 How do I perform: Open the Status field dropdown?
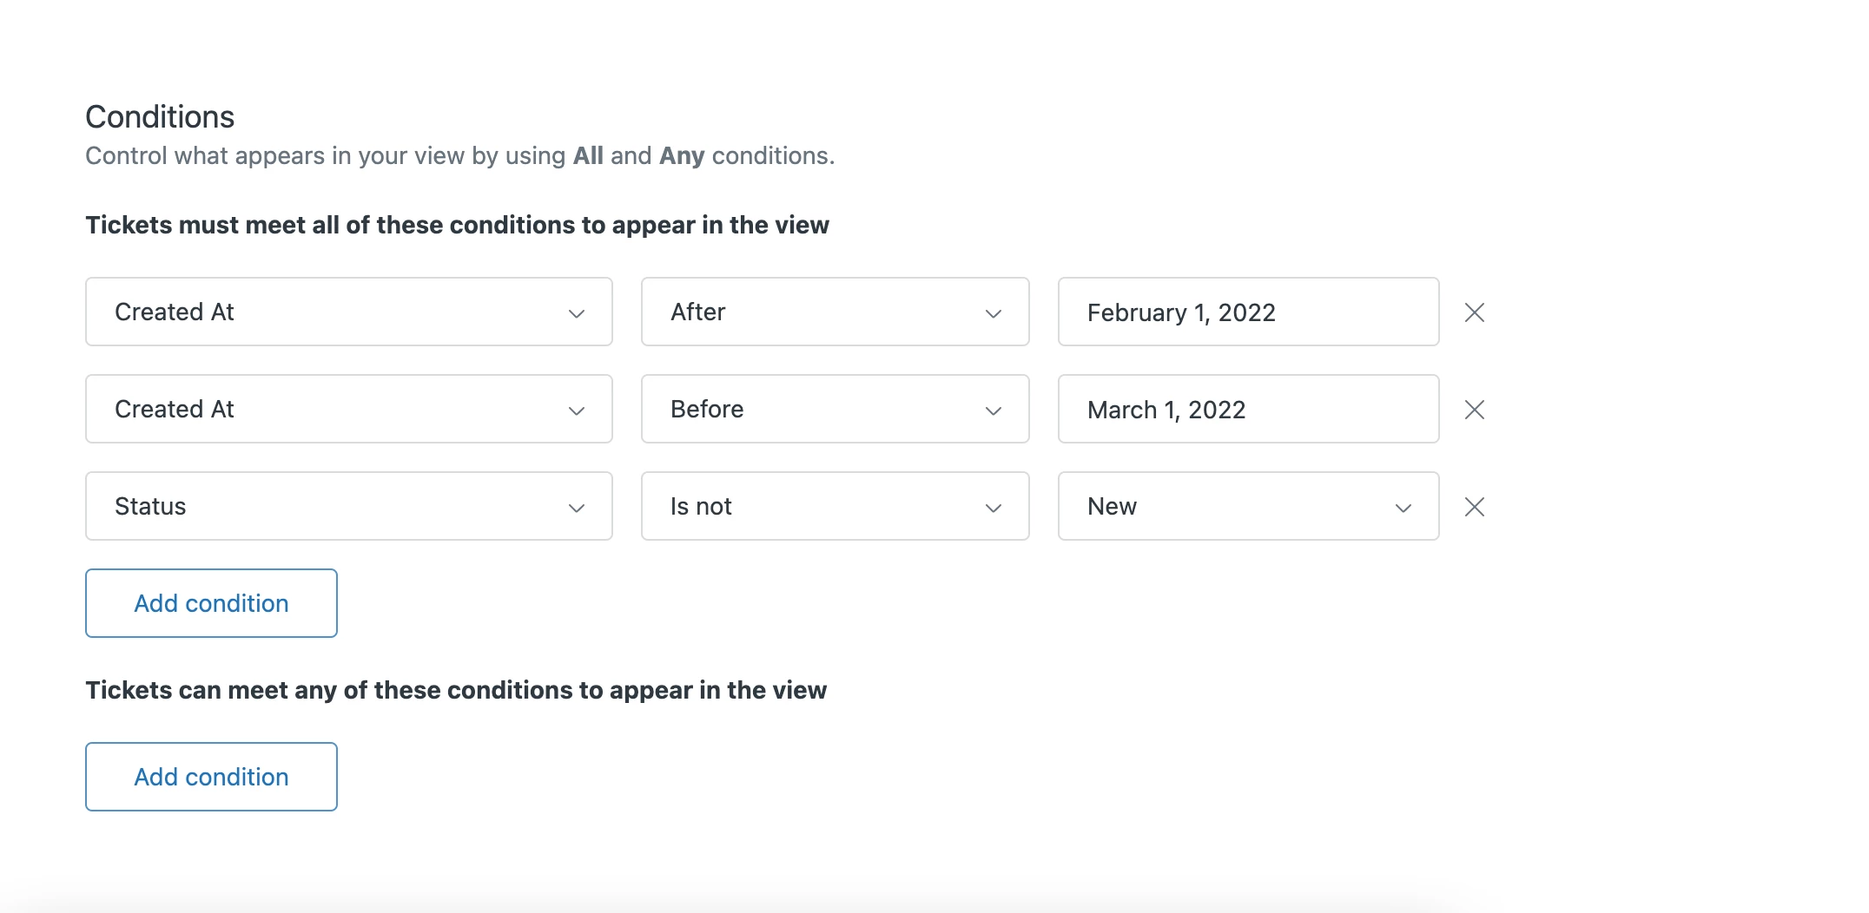coord(348,507)
